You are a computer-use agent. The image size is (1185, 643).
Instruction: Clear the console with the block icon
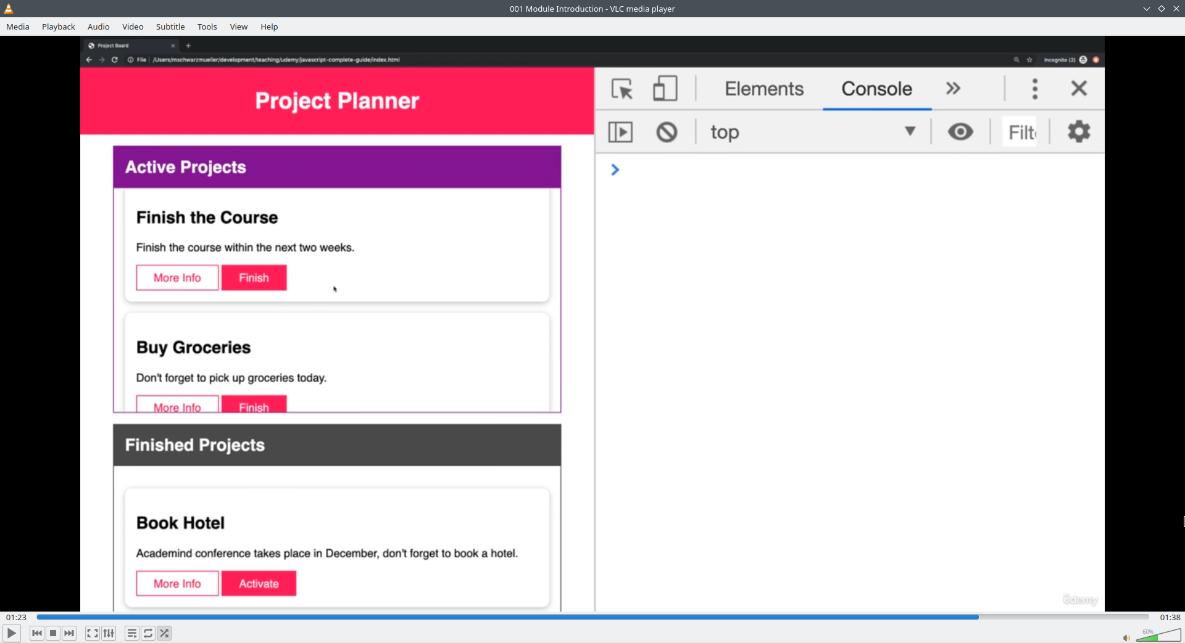667,132
